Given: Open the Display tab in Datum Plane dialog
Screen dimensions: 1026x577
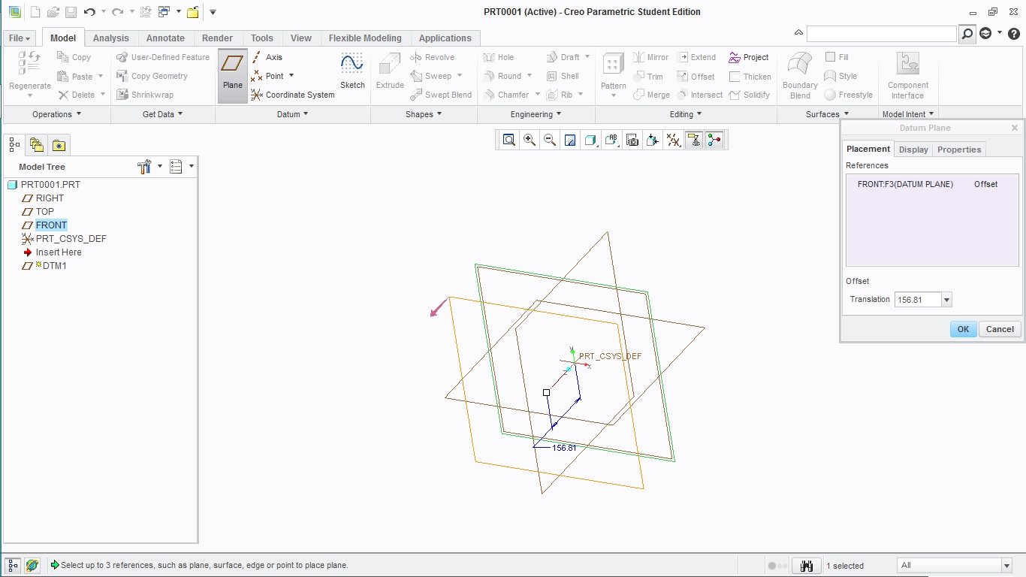Looking at the screenshot, I should [913, 150].
